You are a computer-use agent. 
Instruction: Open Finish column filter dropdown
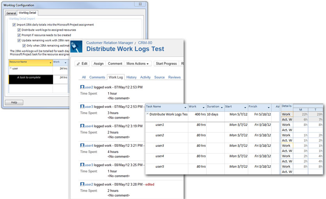coord(269,107)
